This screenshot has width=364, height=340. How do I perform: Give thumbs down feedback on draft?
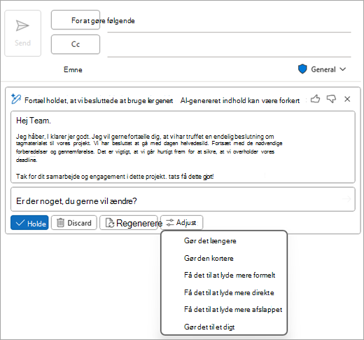(331, 99)
